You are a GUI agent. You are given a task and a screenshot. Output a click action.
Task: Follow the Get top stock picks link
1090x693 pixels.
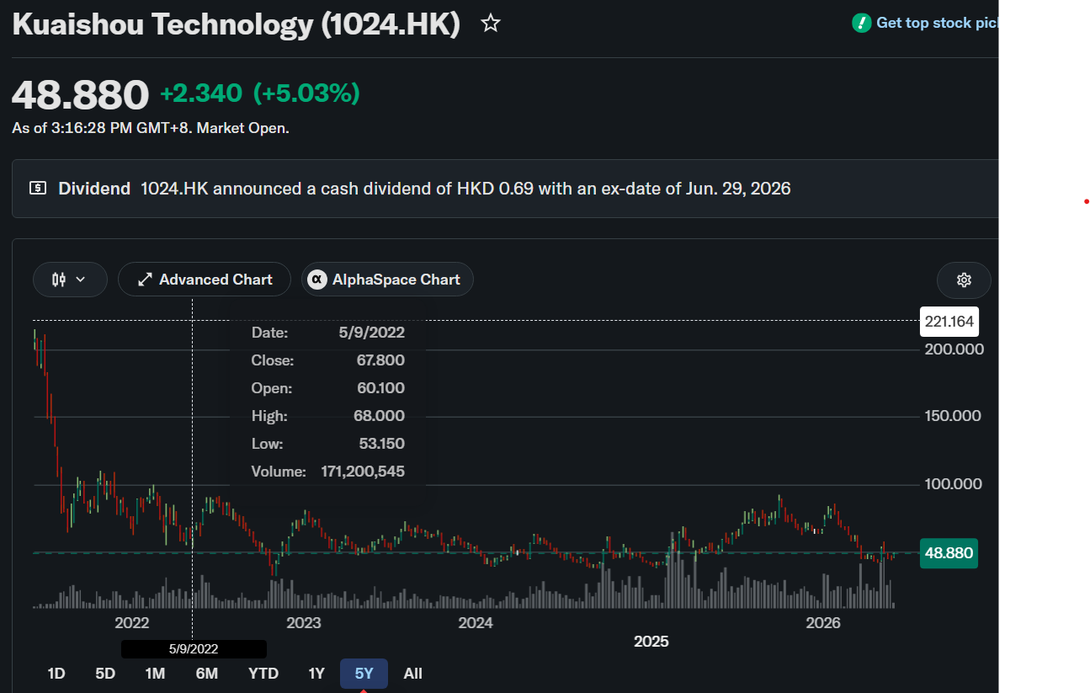926,23
